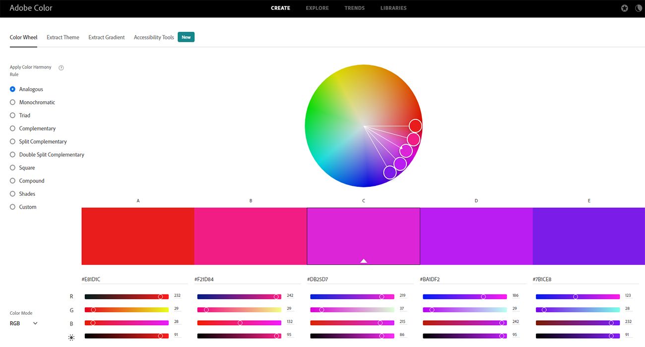Screen dimensions: 645x347
Task: Open the RGB Color Mode dropdown
Action: click(x=24, y=323)
